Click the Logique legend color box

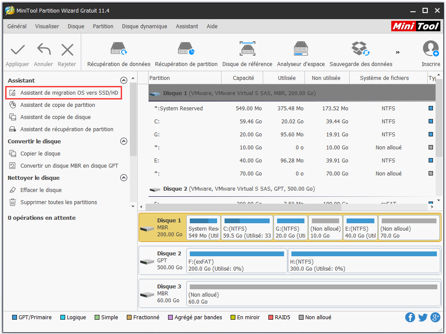coord(63,317)
